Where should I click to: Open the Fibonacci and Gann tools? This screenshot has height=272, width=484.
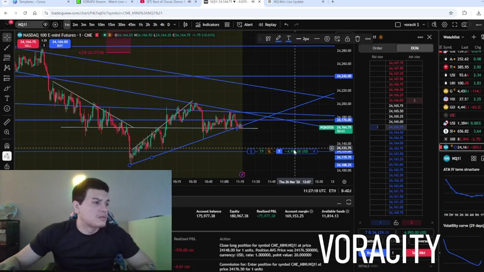pos(7,57)
